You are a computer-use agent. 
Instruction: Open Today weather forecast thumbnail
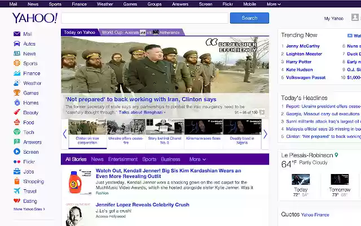(301, 180)
